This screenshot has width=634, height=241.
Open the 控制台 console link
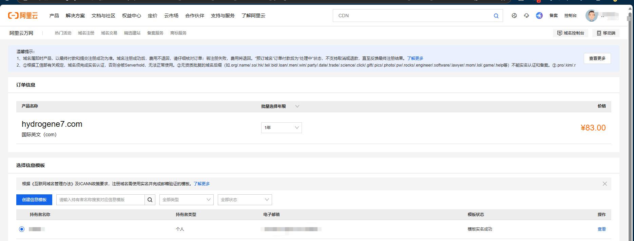pyautogui.click(x=571, y=16)
